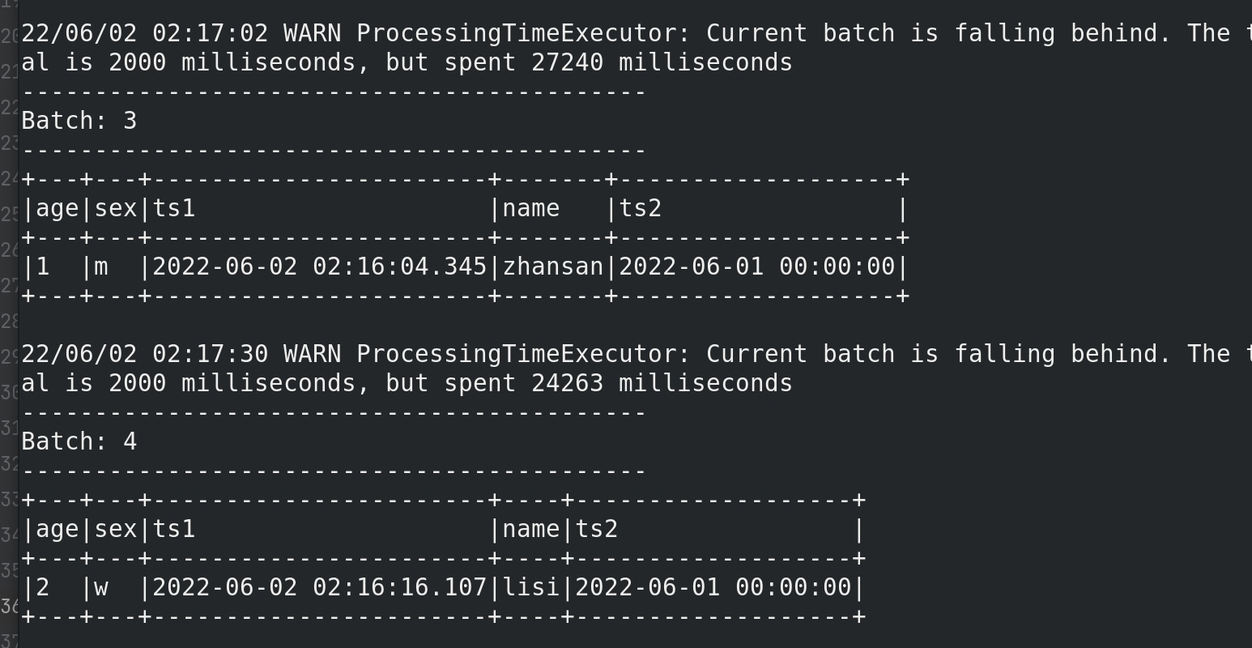Viewport: 1252px width, 648px height.
Task: Click timestamp '2022-06-02 02:16:04.345'
Action: click(x=320, y=267)
